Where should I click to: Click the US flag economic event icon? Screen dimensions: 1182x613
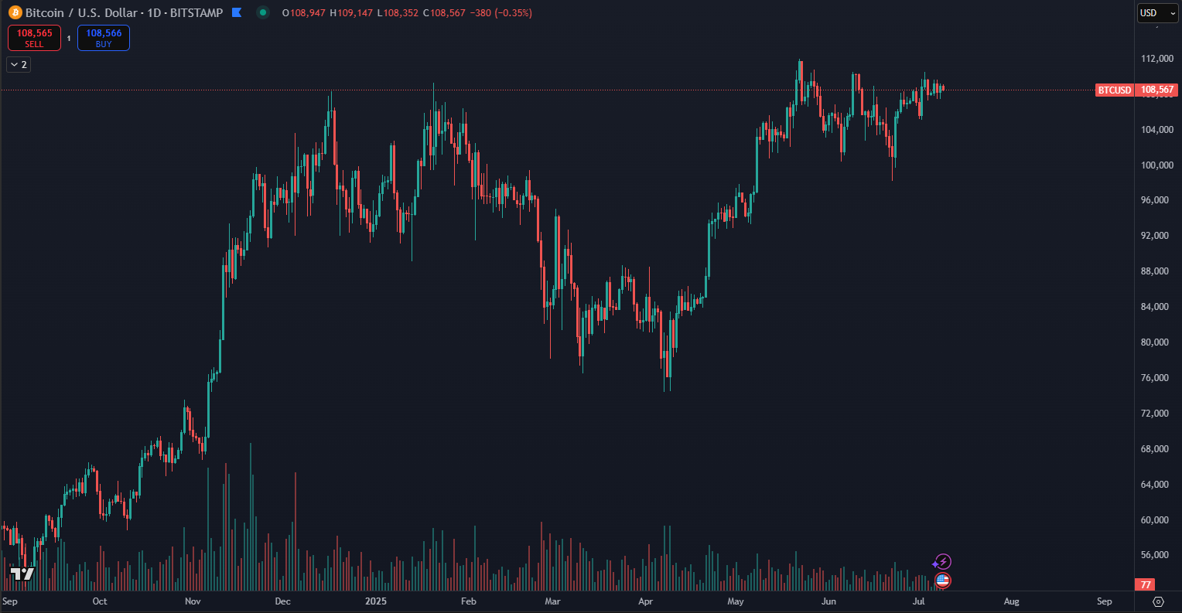(x=942, y=580)
